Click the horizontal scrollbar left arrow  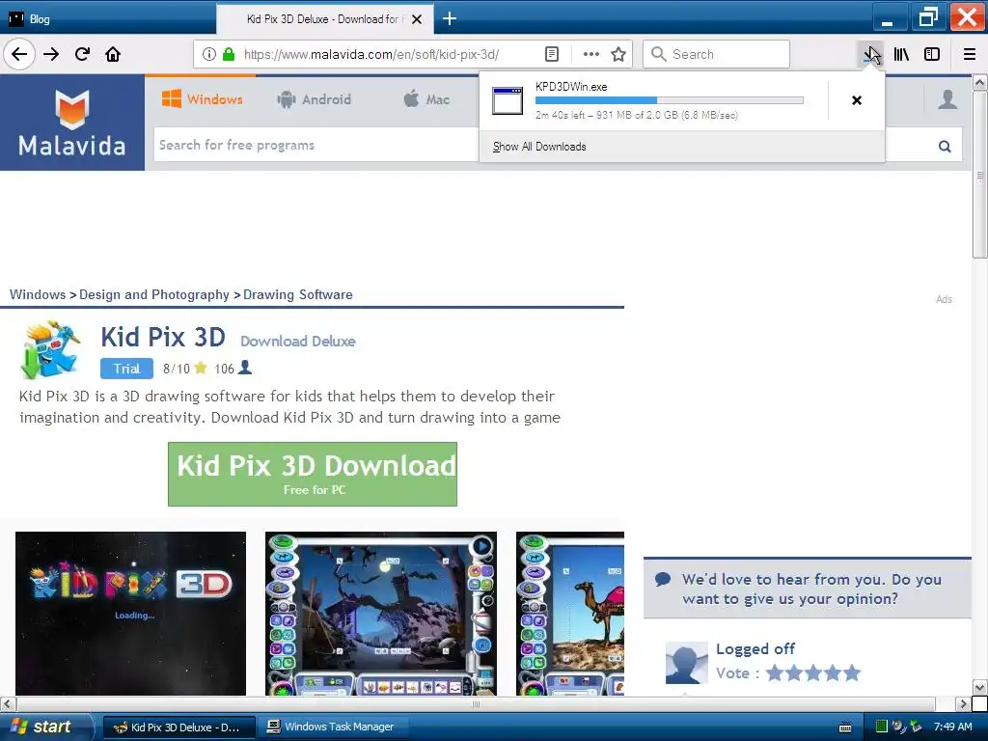(x=8, y=703)
